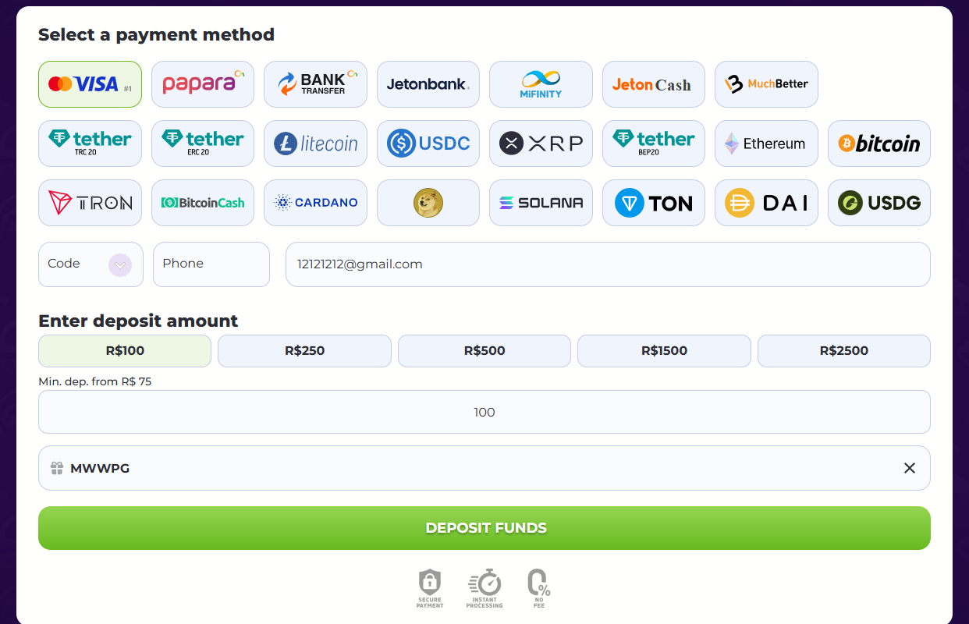The width and height of the screenshot is (969, 624).
Task: Select the MiFinity payment option
Action: 541,84
